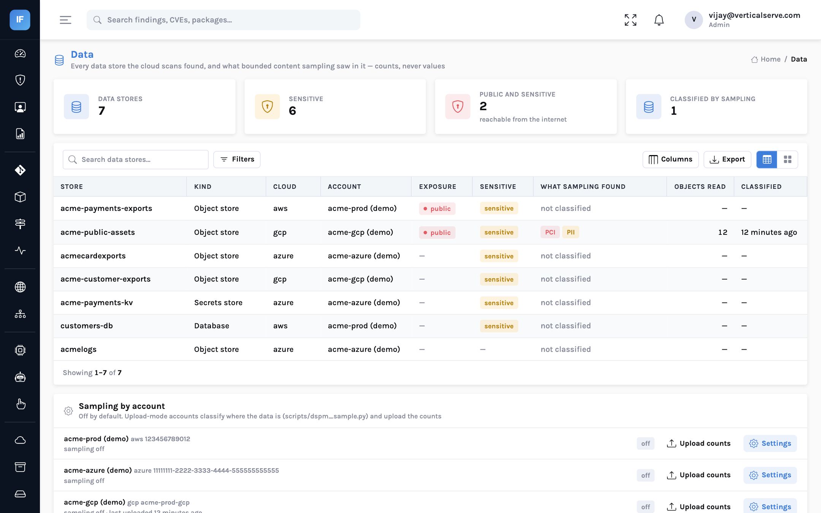
Task: Upload counts for acme-azure (demo)
Action: pyautogui.click(x=699, y=475)
